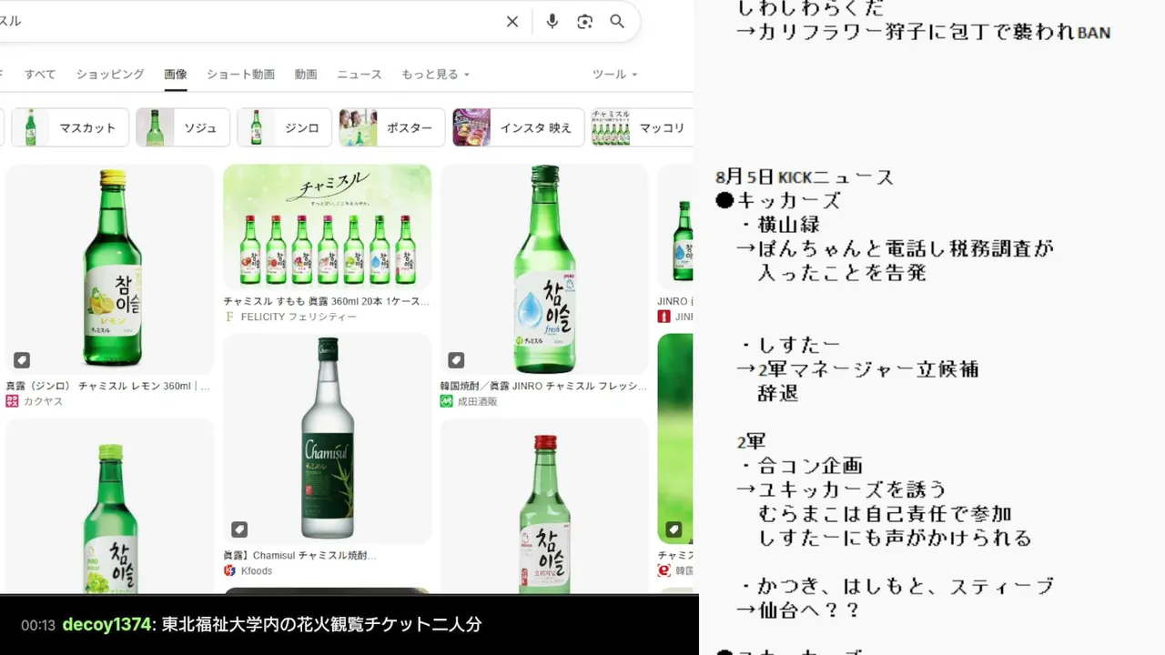Click the Kfoods source favicon

click(x=229, y=570)
